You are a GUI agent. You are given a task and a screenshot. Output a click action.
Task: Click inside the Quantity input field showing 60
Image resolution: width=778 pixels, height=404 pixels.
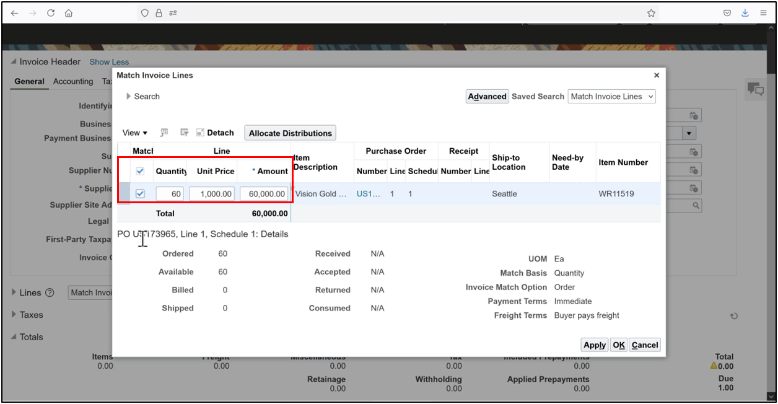coord(170,193)
